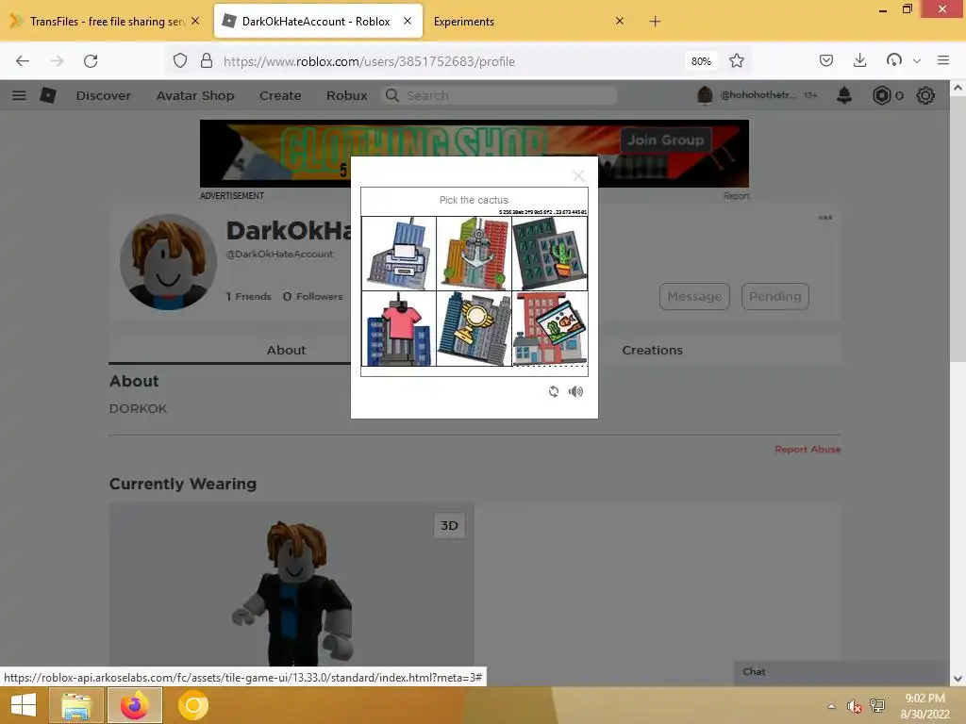Close the Experiments tab
Image resolution: width=966 pixels, height=724 pixels.
coord(620,21)
